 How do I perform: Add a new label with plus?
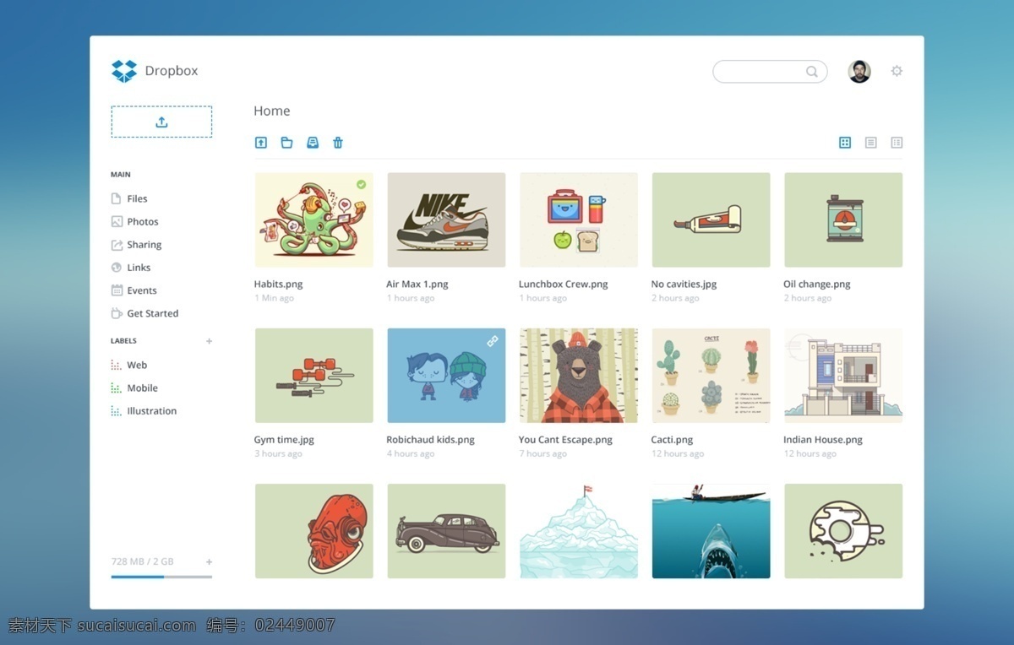click(210, 341)
